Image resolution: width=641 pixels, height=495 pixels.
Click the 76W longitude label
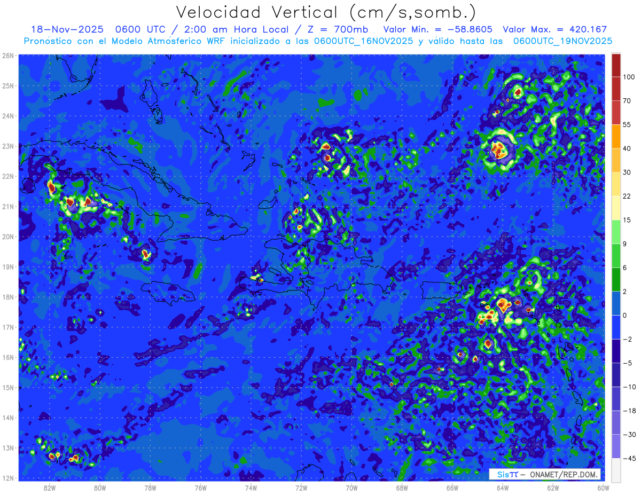(x=200, y=488)
